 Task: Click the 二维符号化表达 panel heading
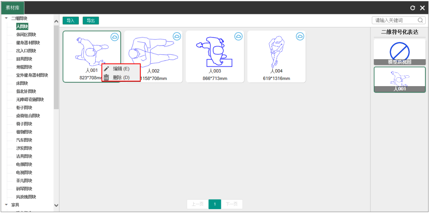[400, 32]
